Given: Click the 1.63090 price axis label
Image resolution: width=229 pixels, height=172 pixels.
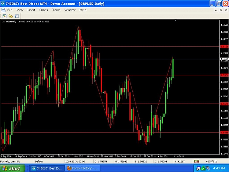Looking at the screenshot, I should click(x=225, y=25).
